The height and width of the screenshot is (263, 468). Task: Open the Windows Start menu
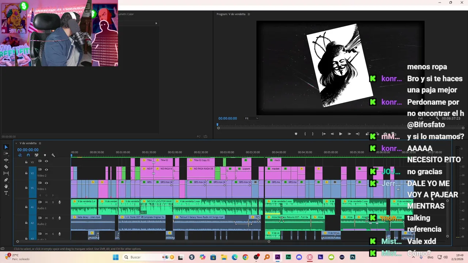116,257
